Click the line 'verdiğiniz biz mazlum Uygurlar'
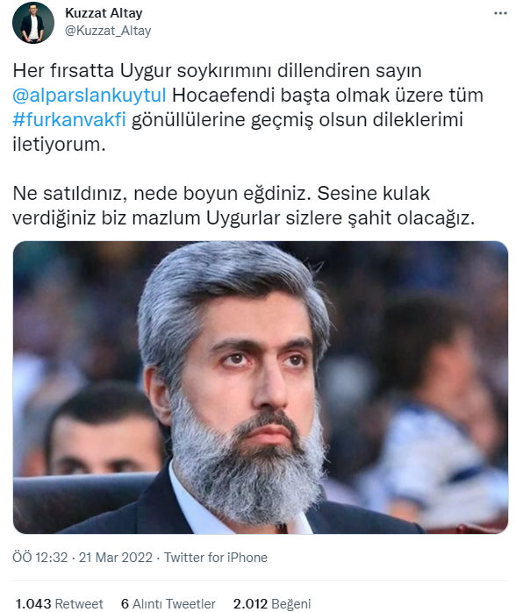The height and width of the screenshot is (612, 516). click(244, 218)
